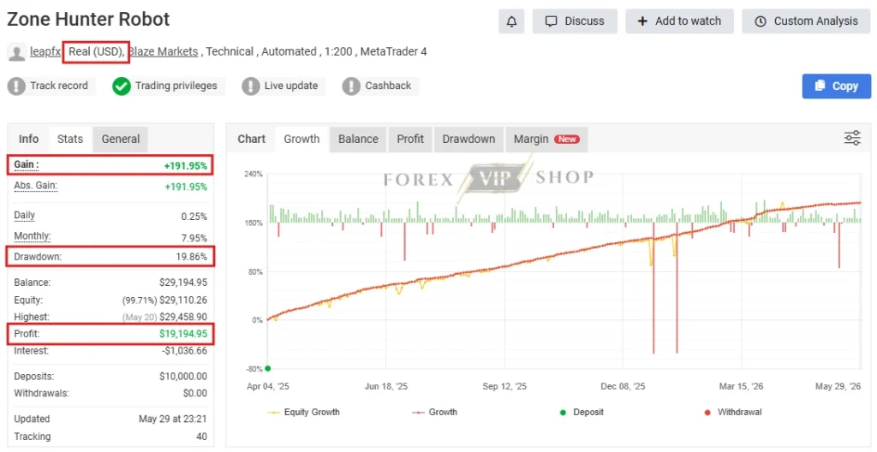The image size is (877, 452).
Task: Click the Tracking value 40
Action: click(201, 437)
